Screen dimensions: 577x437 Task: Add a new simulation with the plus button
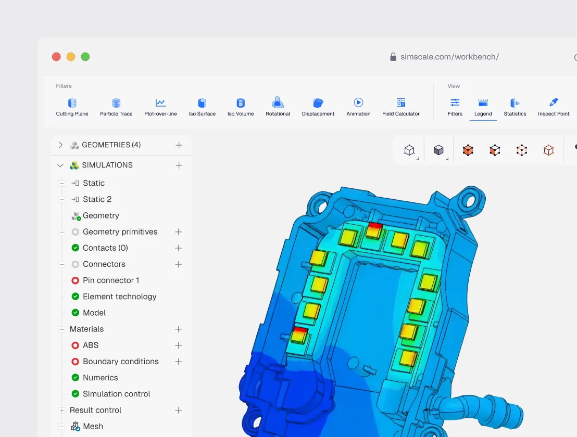coord(179,165)
